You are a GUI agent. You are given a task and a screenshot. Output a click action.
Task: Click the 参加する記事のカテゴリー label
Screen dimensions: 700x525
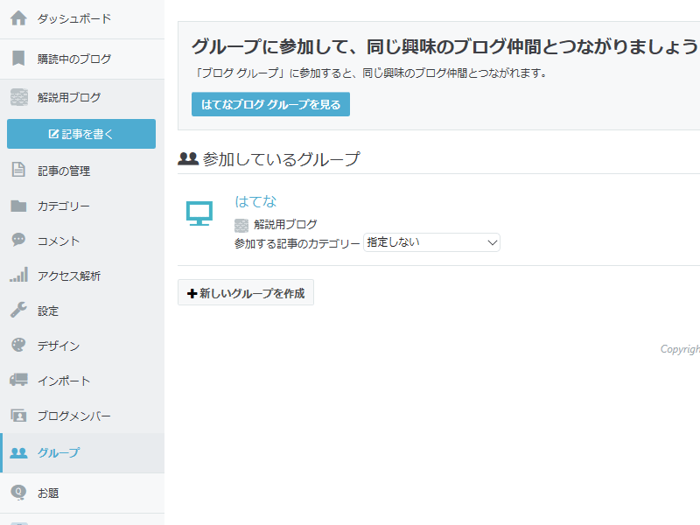pos(297,243)
